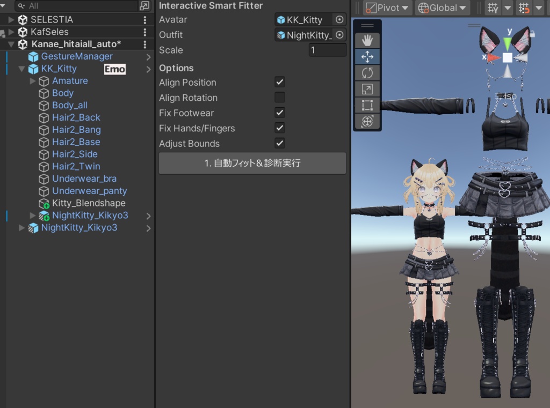550x408 pixels.
Task: Disable the Fix Footwear option
Action: point(279,113)
